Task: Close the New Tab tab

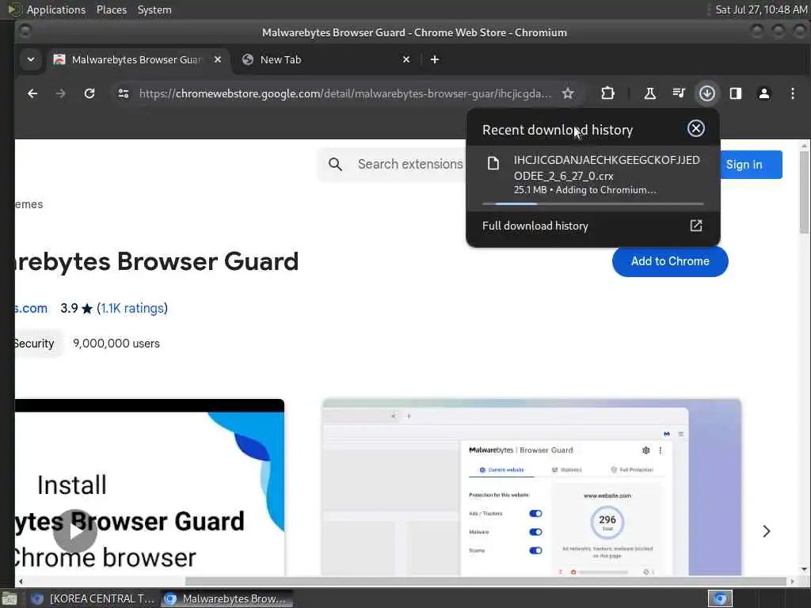Action: (406, 59)
